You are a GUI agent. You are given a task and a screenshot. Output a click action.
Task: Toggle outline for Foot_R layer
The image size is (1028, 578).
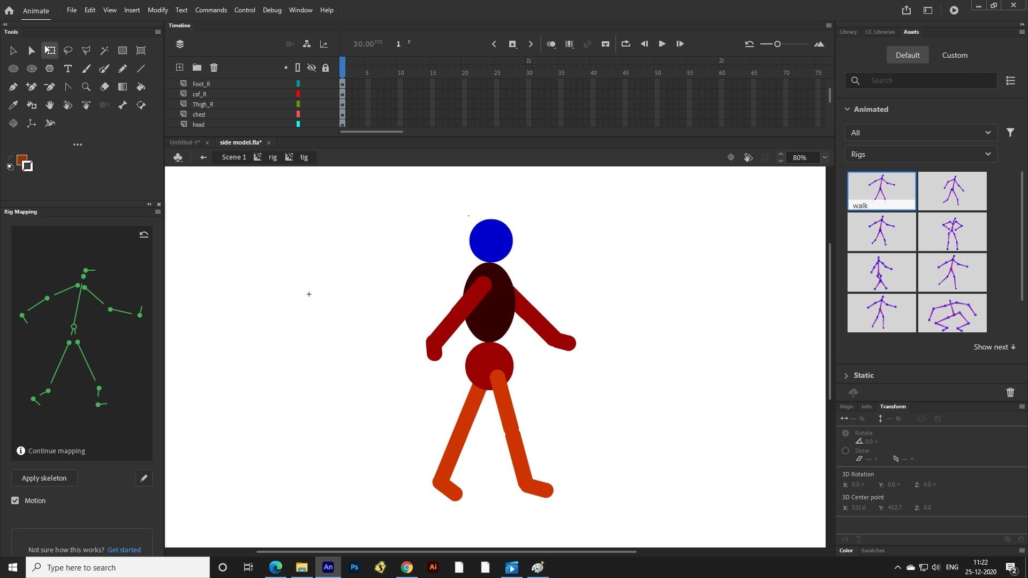[x=298, y=84]
